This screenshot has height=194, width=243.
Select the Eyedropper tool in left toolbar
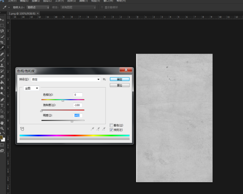[2, 48]
